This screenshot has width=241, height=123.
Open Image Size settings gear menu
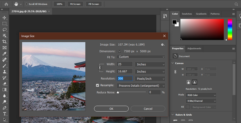pos(163,44)
